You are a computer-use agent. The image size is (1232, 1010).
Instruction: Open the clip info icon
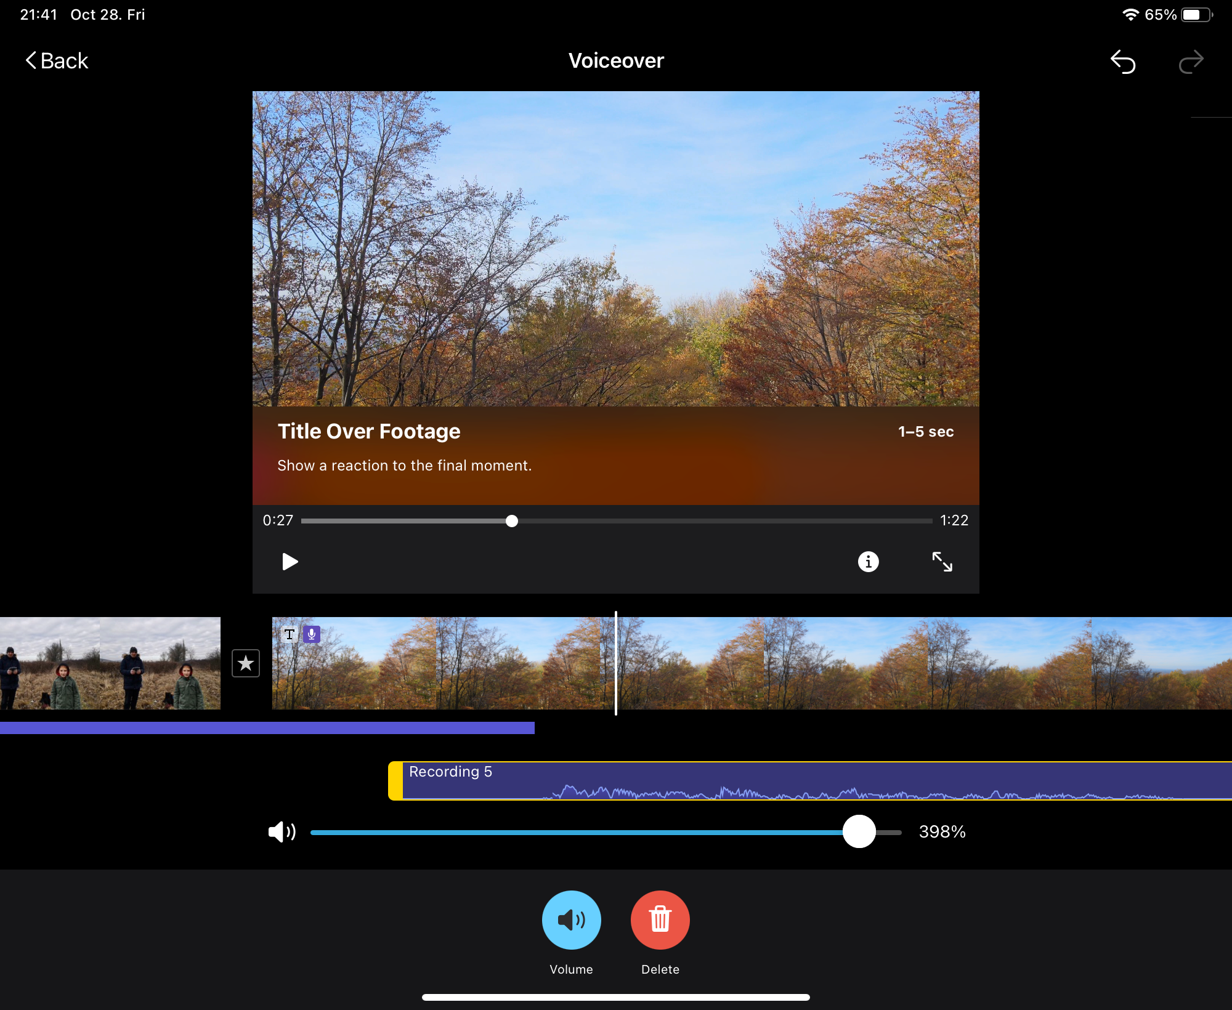pos(868,562)
